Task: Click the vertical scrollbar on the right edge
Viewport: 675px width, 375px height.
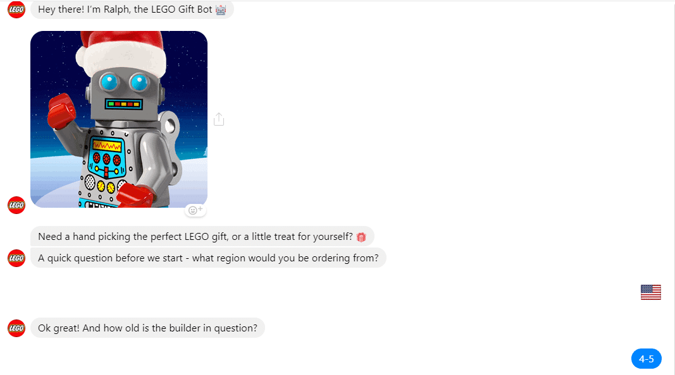Action: point(673,187)
